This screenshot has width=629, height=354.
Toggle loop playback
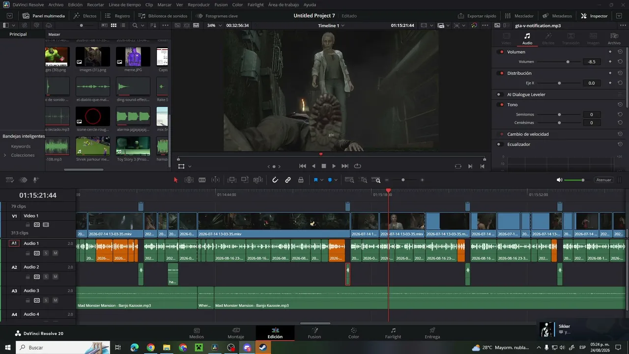[x=357, y=166]
